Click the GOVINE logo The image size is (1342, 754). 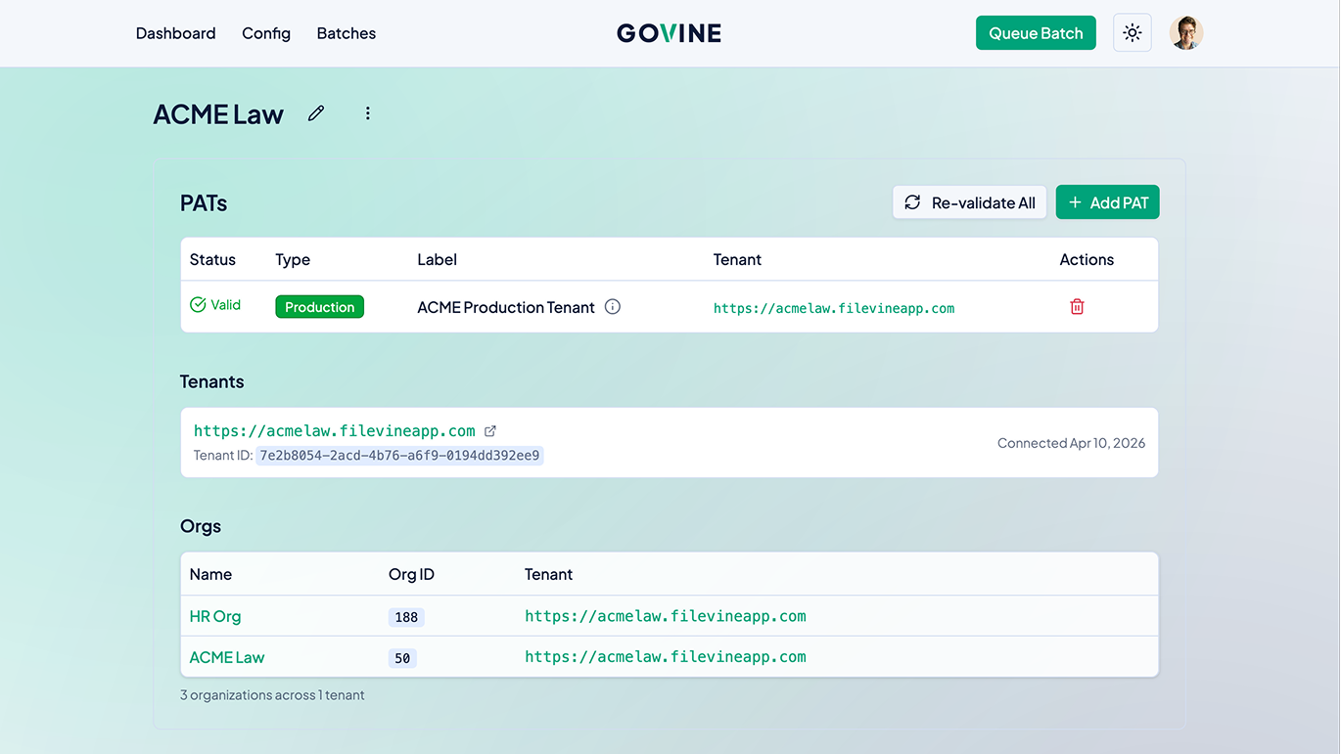click(670, 33)
